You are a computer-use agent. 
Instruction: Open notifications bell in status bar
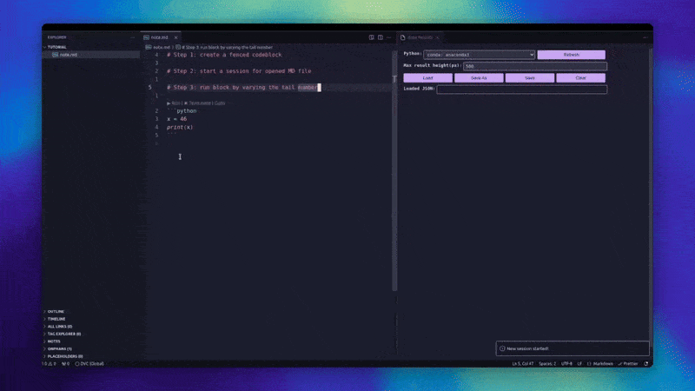pos(646,364)
